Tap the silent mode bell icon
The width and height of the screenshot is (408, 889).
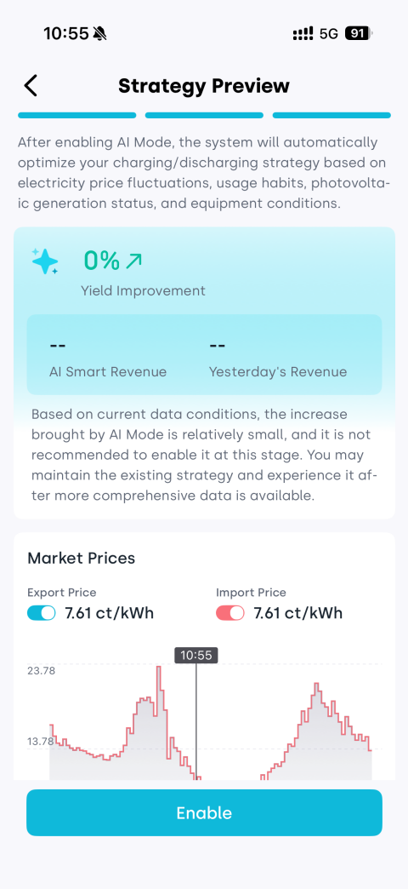click(100, 34)
